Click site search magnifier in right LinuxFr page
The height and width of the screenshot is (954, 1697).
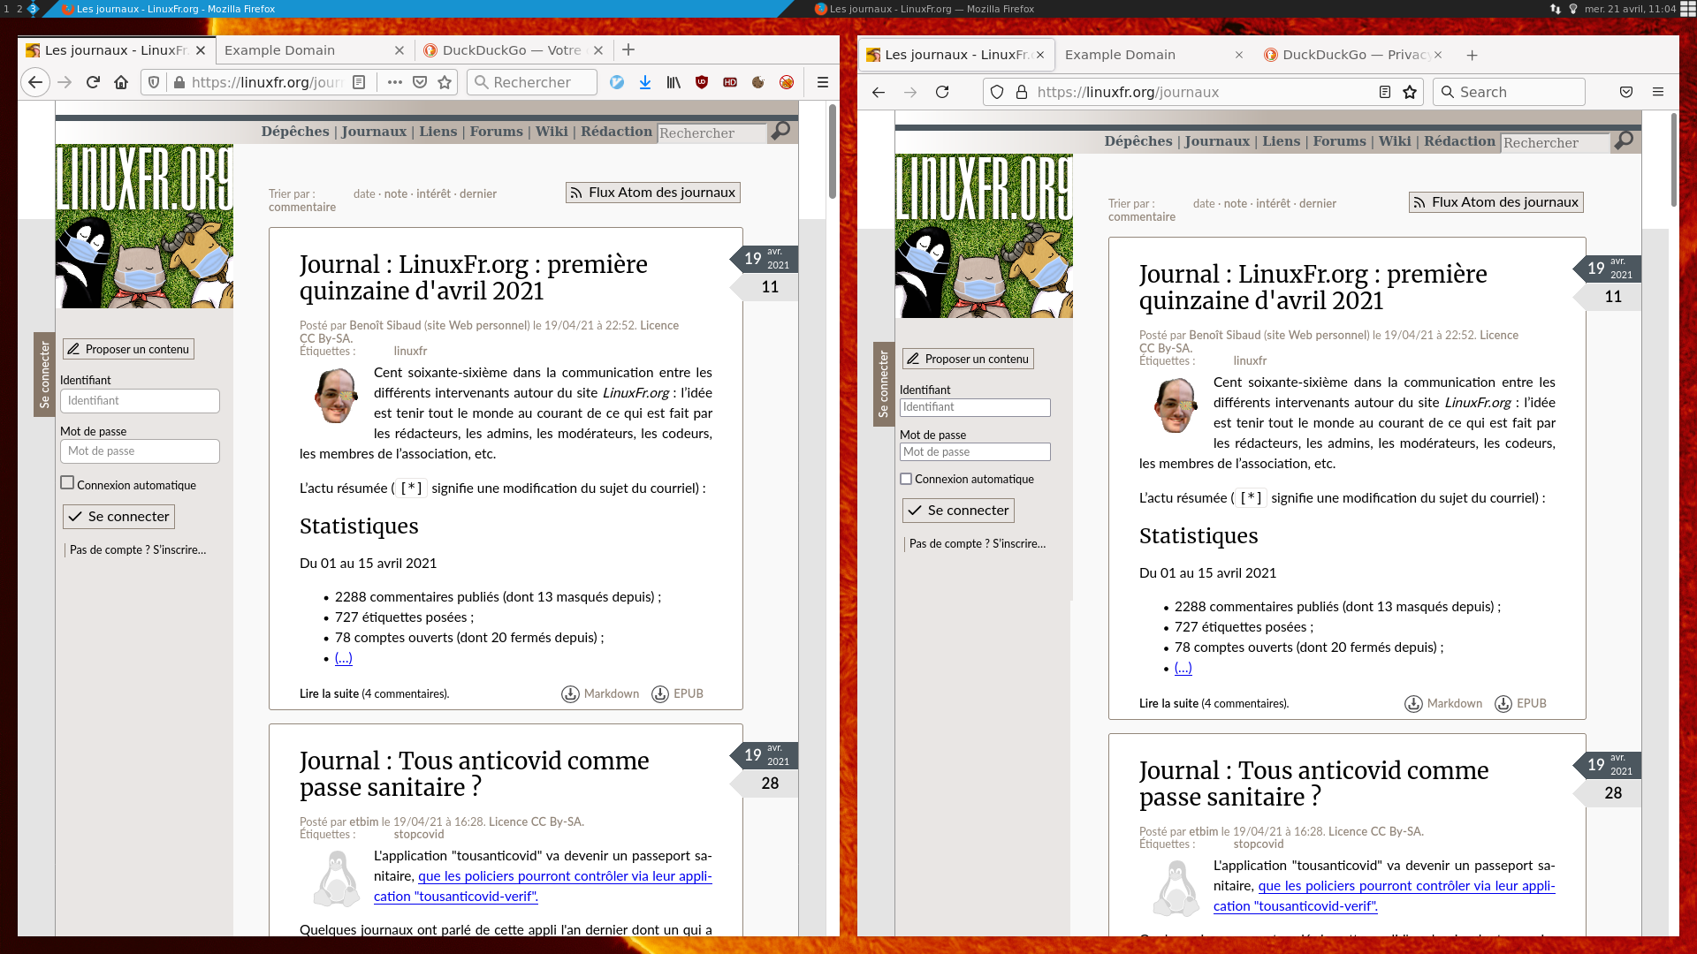pos(1624,140)
